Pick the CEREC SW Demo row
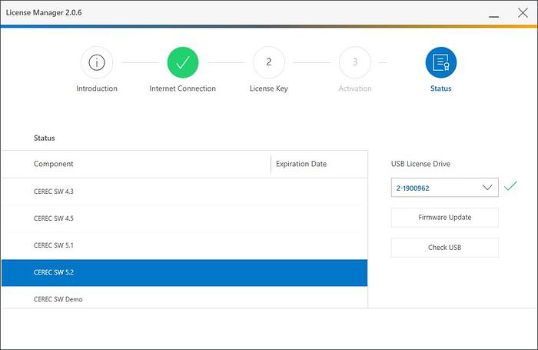 pos(184,298)
